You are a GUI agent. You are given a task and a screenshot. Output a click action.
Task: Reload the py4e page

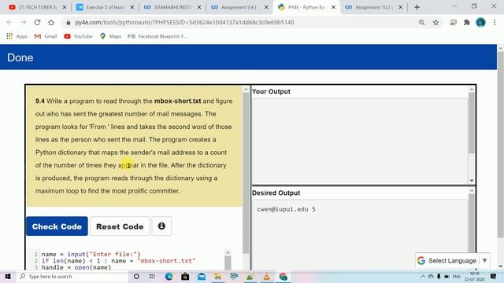(x=37, y=22)
